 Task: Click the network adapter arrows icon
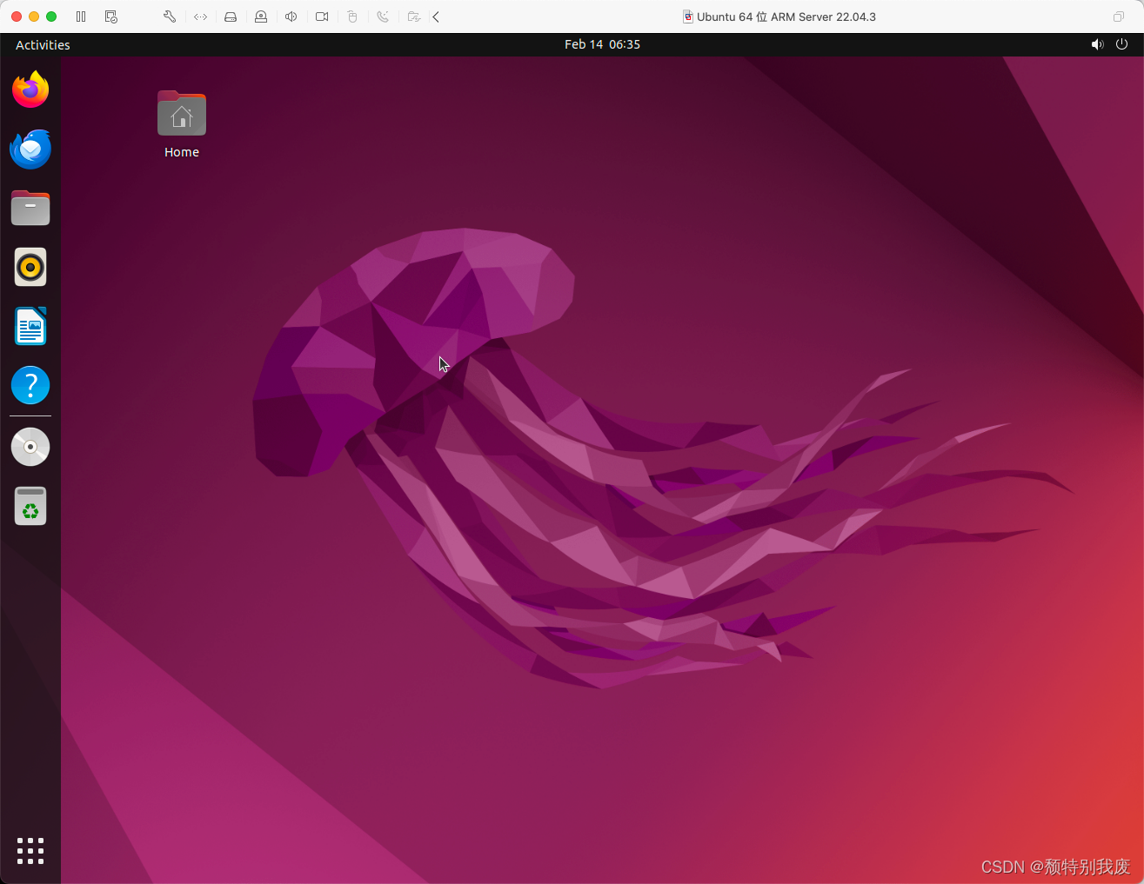click(x=201, y=17)
